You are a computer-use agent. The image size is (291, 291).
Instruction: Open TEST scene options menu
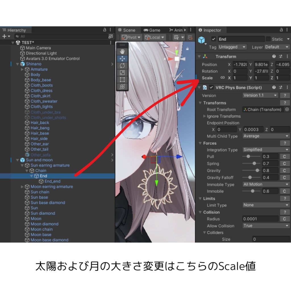click(x=111, y=43)
